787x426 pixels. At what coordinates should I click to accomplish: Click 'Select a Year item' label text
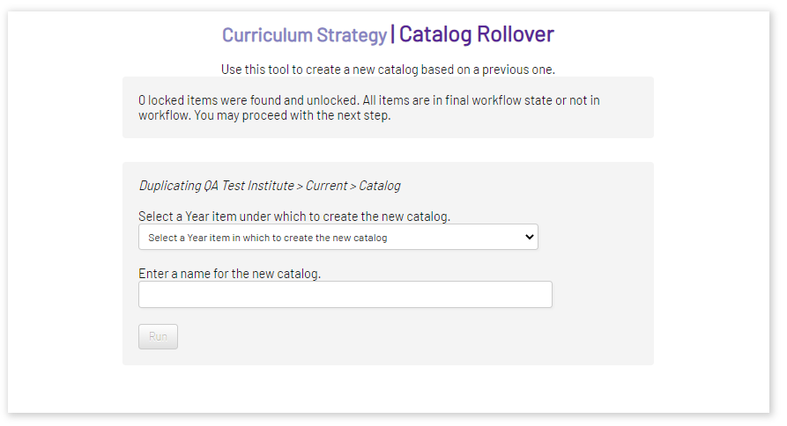click(294, 216)
